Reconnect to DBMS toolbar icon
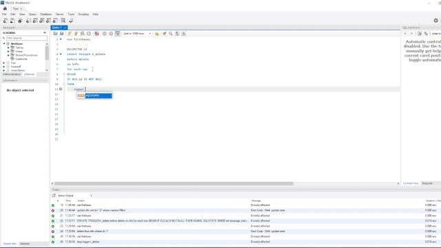 coord(71,21)
